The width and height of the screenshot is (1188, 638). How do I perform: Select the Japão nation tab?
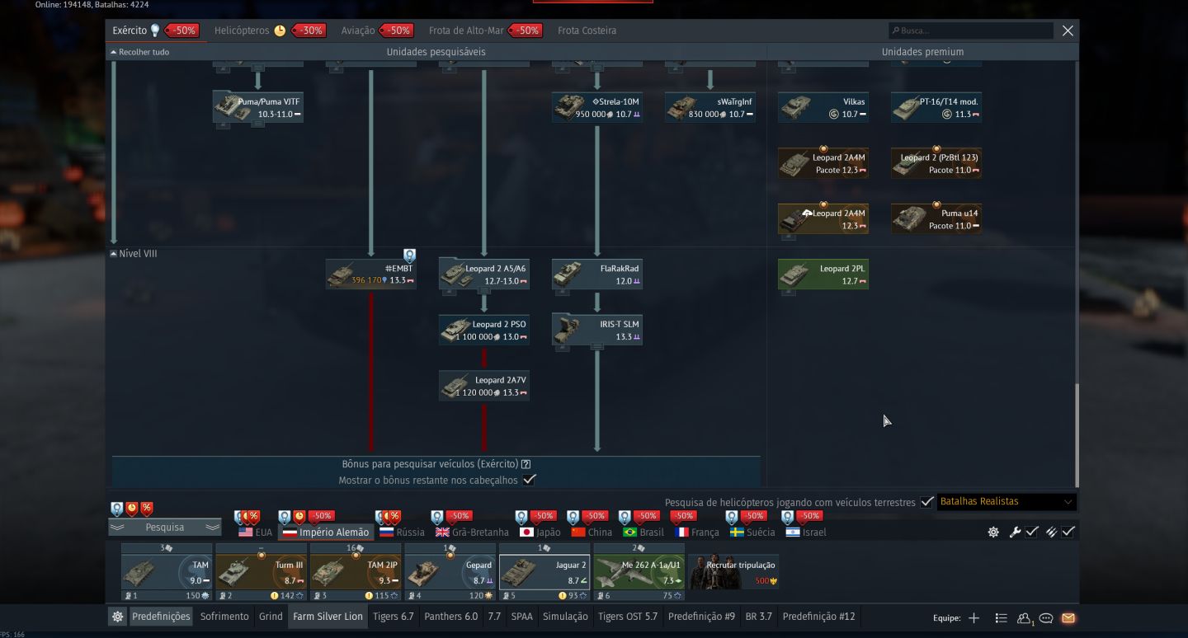click(540, 532)
